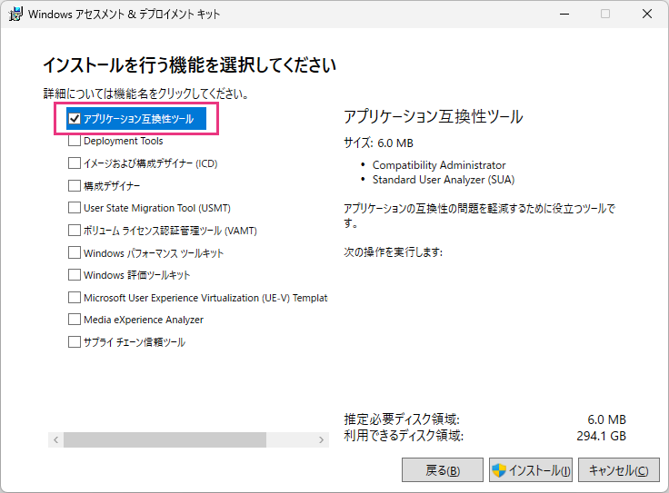Viewport: 669px width, 493px height.
Task: Minimize the Windows アセスメント window
Action: point(564,14)
